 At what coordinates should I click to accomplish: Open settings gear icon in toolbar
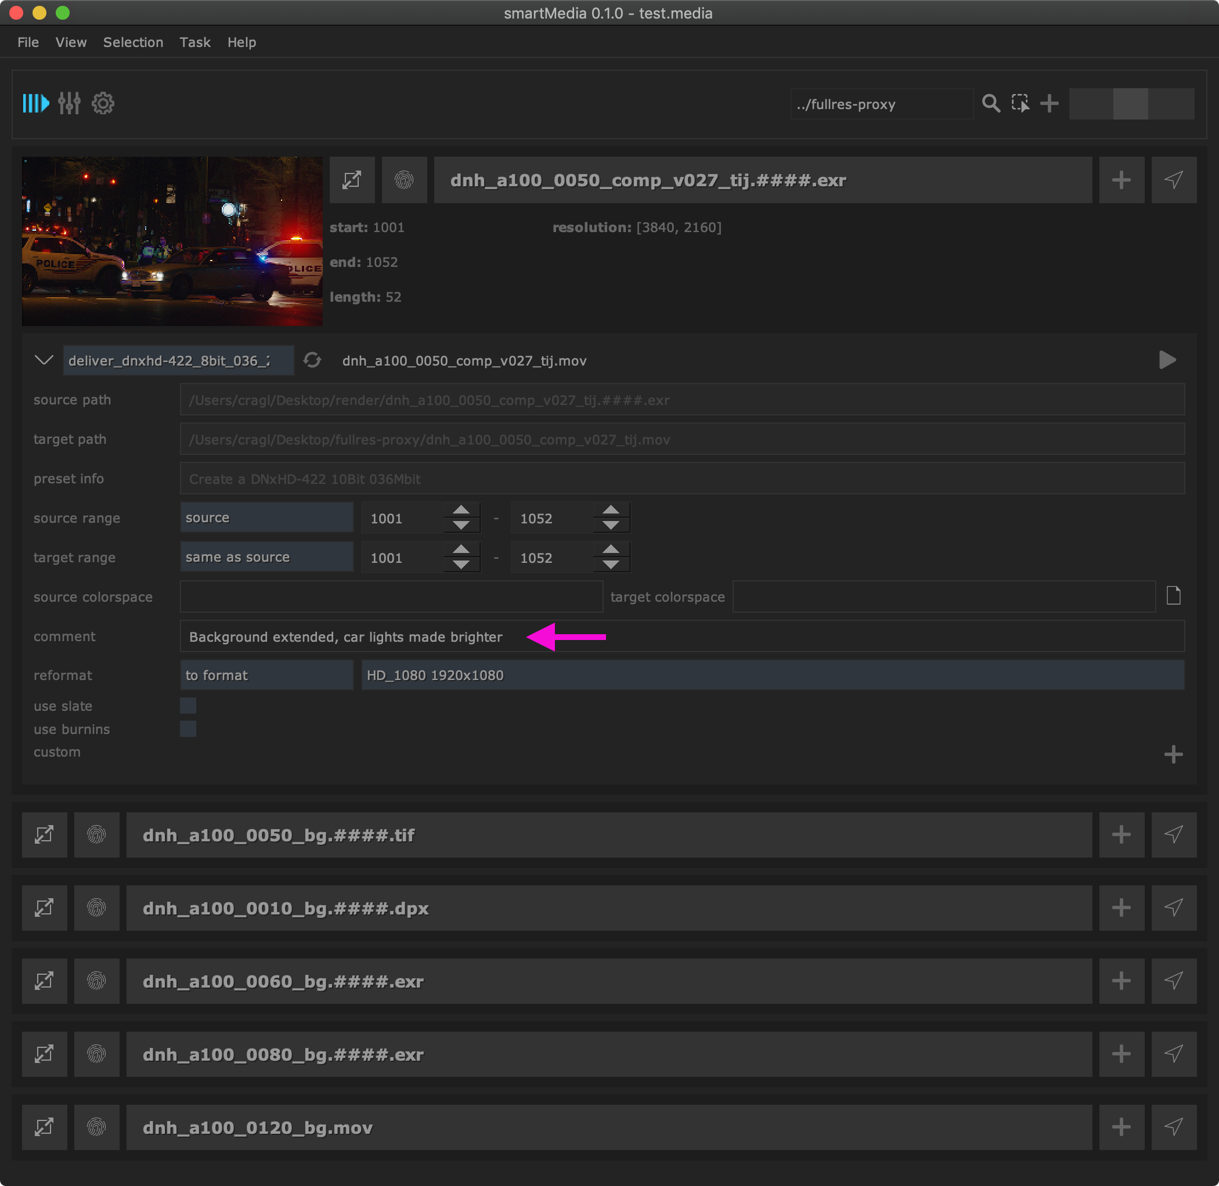pos(103,103)
